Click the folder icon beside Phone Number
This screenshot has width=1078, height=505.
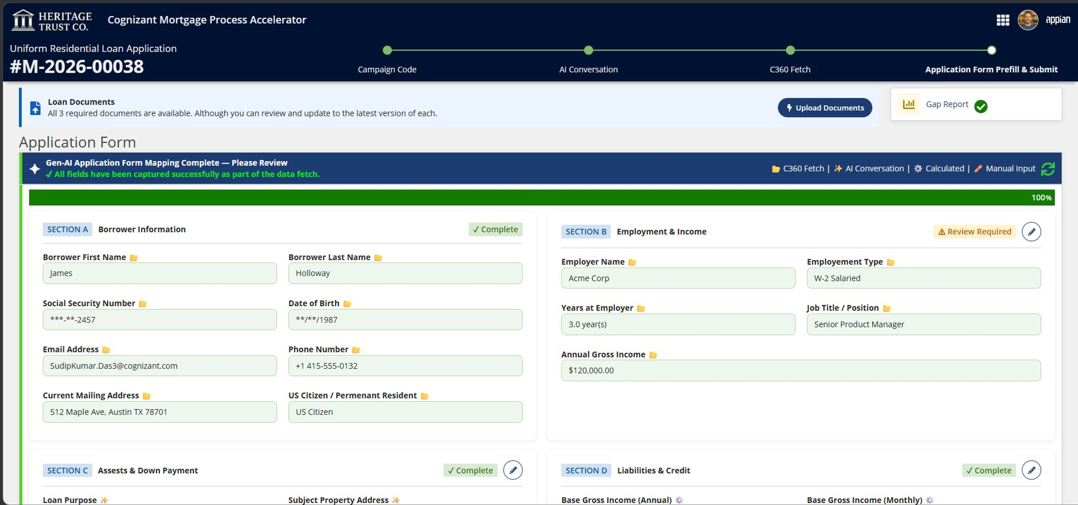click(x=356, y=350)
